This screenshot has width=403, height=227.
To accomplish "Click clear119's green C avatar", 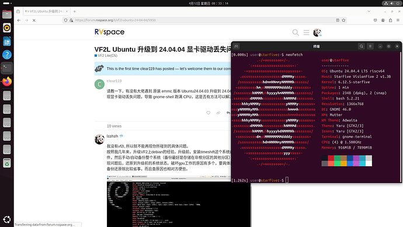I will [99, 84].
